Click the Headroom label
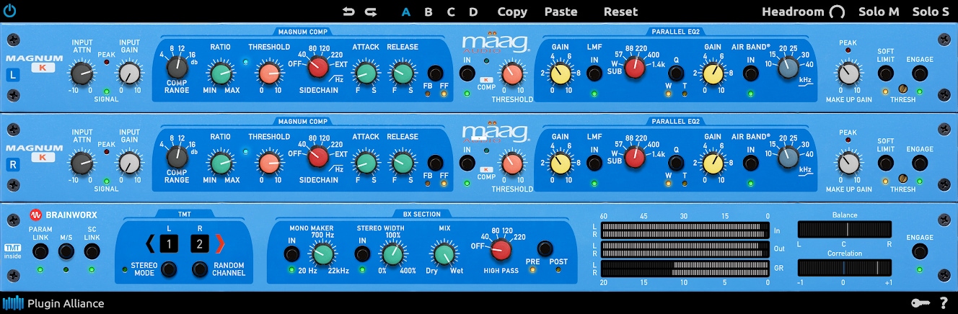 coord(793,12)
